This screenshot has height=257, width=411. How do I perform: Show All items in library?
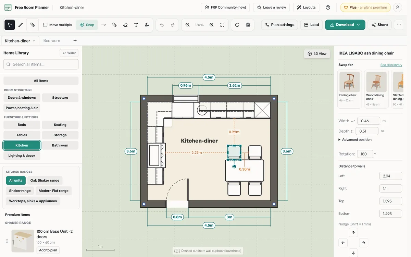[41, 81]
